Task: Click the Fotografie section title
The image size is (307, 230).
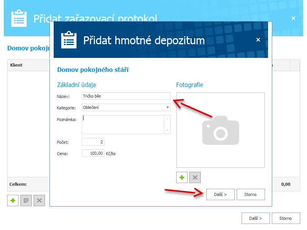Action: click(x=189, y=85)
